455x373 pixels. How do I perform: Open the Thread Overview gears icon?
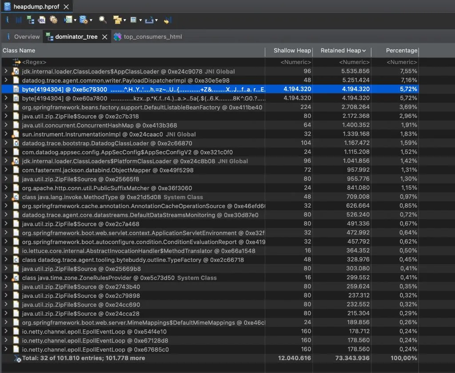tap(53, 20)
